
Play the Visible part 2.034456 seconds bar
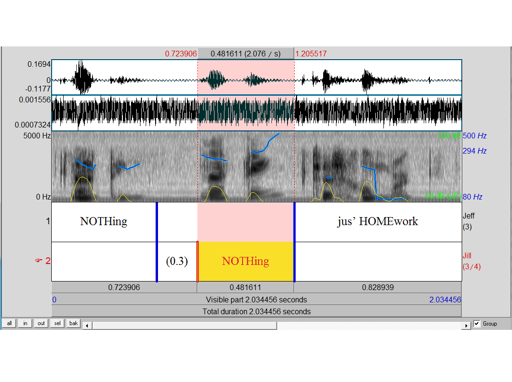pyautogui.click(x=256, y=300)
